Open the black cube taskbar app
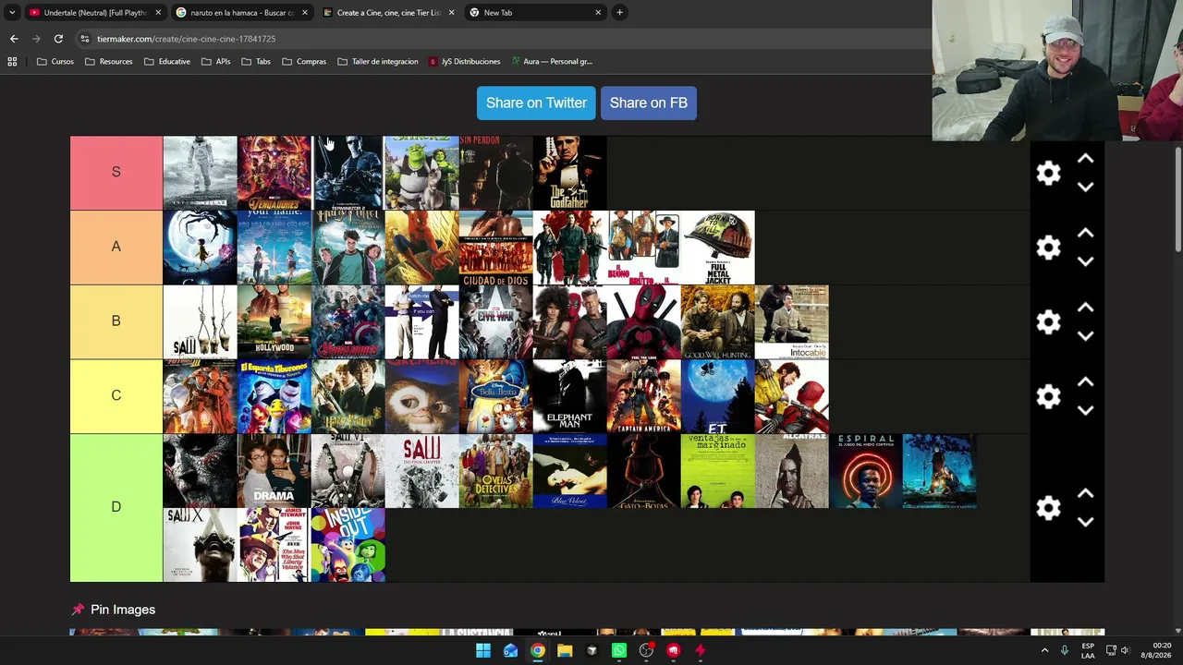Screen dimensions: 1183x665 [x=591, y=650]
